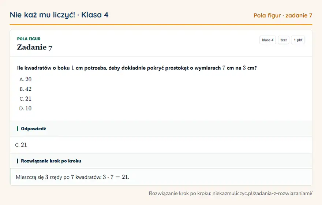Image resolution: width=322 pixels, height=205 pixels.
Task: Click the solution line '3 · 7 = 21'
Action: [72, 177]
